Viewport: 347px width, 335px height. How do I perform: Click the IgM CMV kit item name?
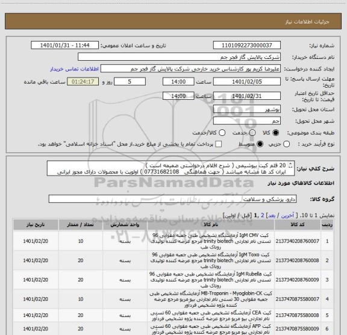(211, 241)
